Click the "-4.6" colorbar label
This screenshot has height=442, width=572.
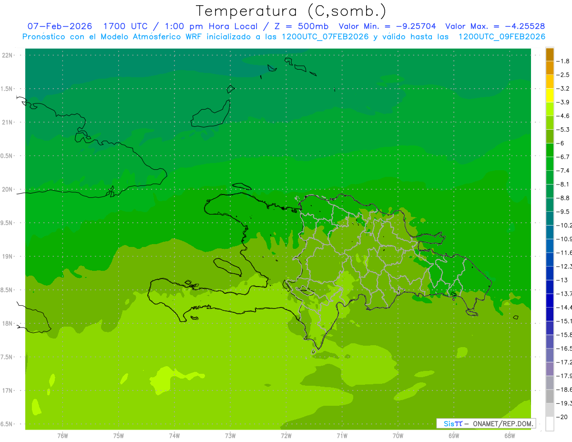(563, 116)
